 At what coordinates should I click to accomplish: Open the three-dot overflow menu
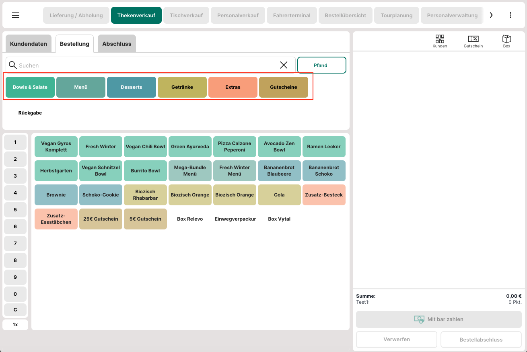point(510,15)
